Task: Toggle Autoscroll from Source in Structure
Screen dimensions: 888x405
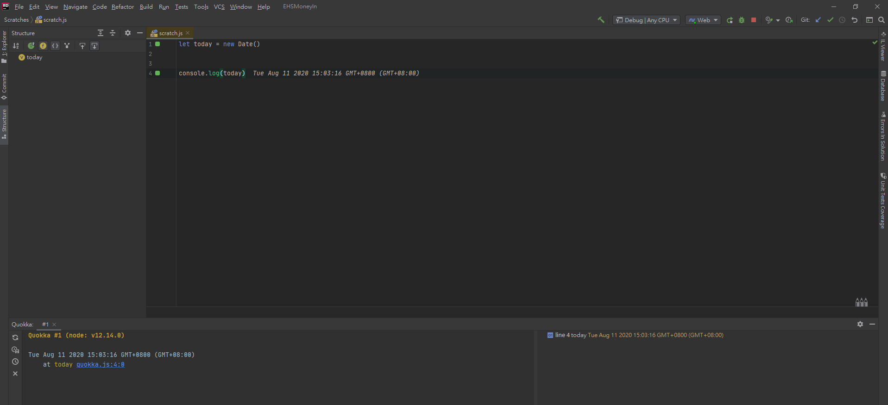Action: 94,46
